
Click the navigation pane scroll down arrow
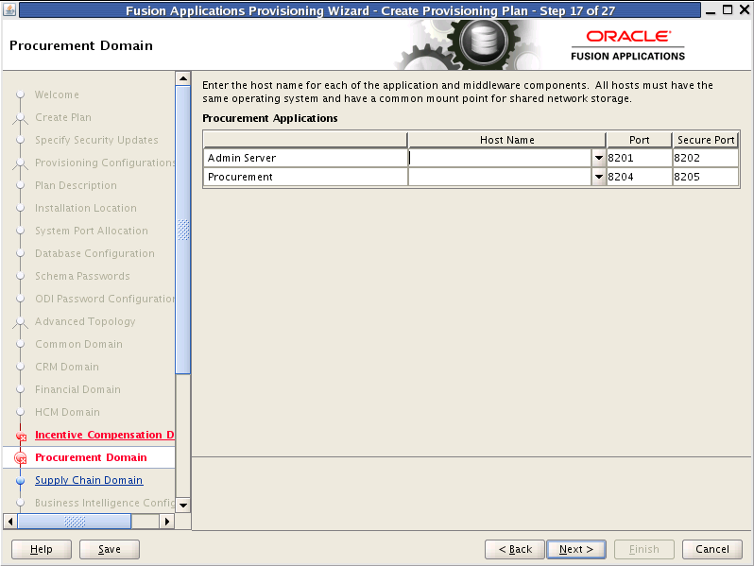pos(183,505)
